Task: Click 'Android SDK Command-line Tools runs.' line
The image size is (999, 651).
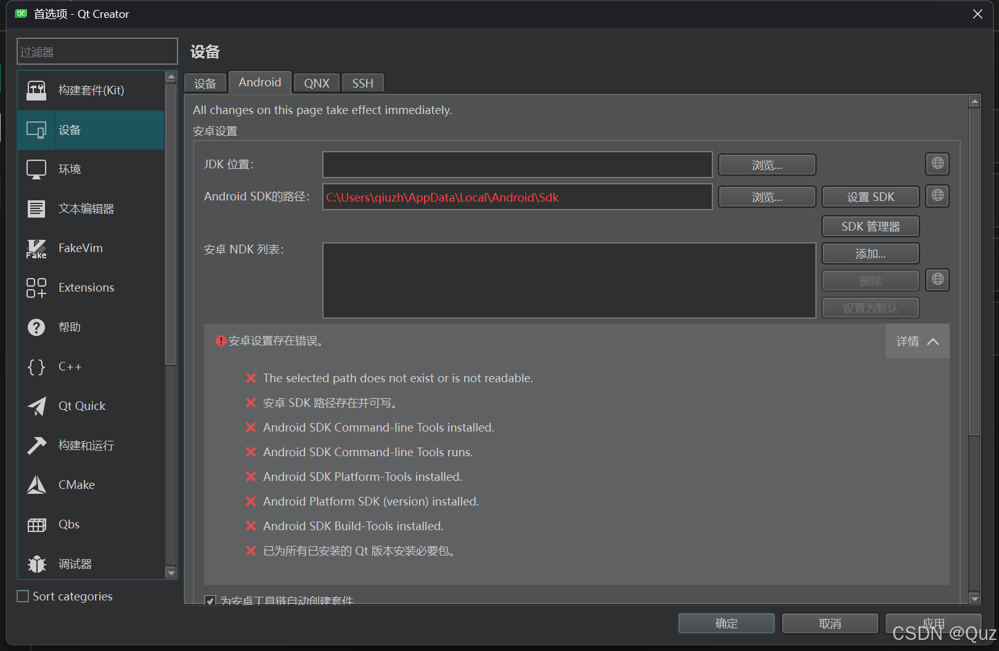Action: click(368, 452)
